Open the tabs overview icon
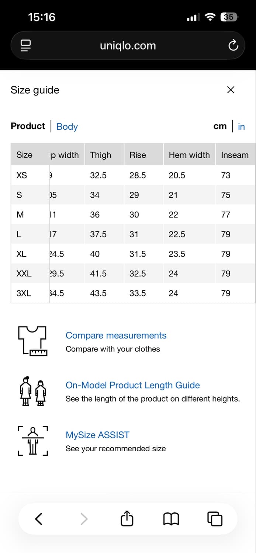Image resolution: width=256 pixels, height=553 pixels. click(x=215, y=519)
